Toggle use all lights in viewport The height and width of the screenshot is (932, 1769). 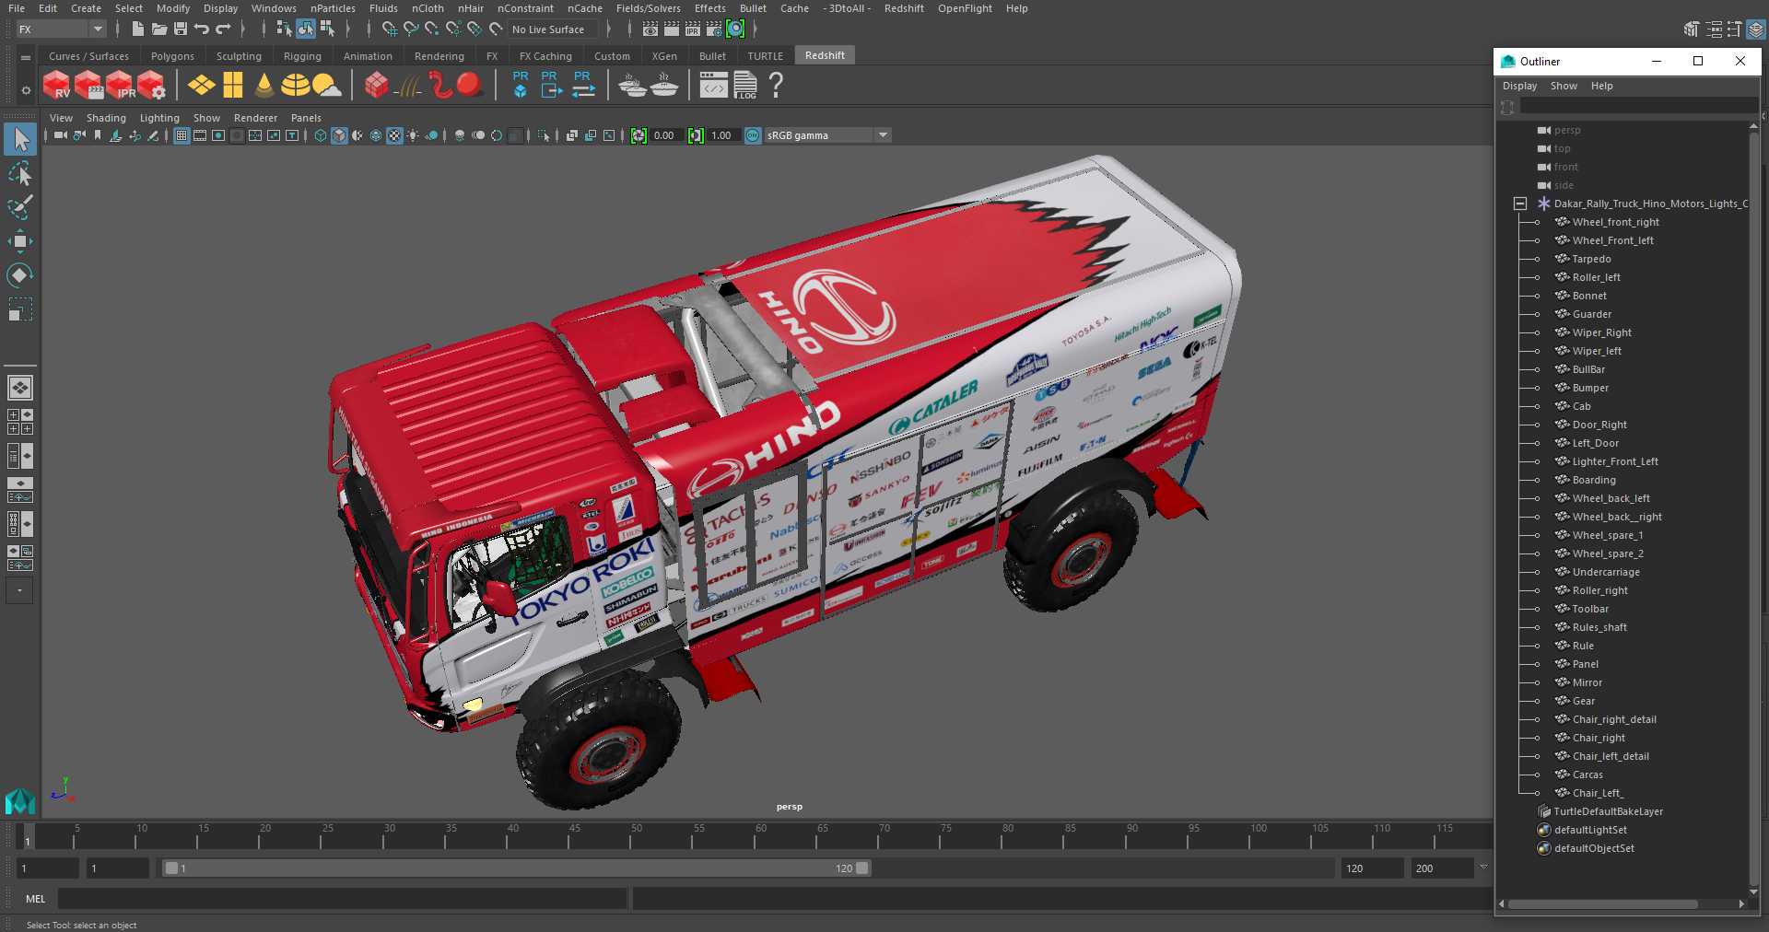(413, 135)
